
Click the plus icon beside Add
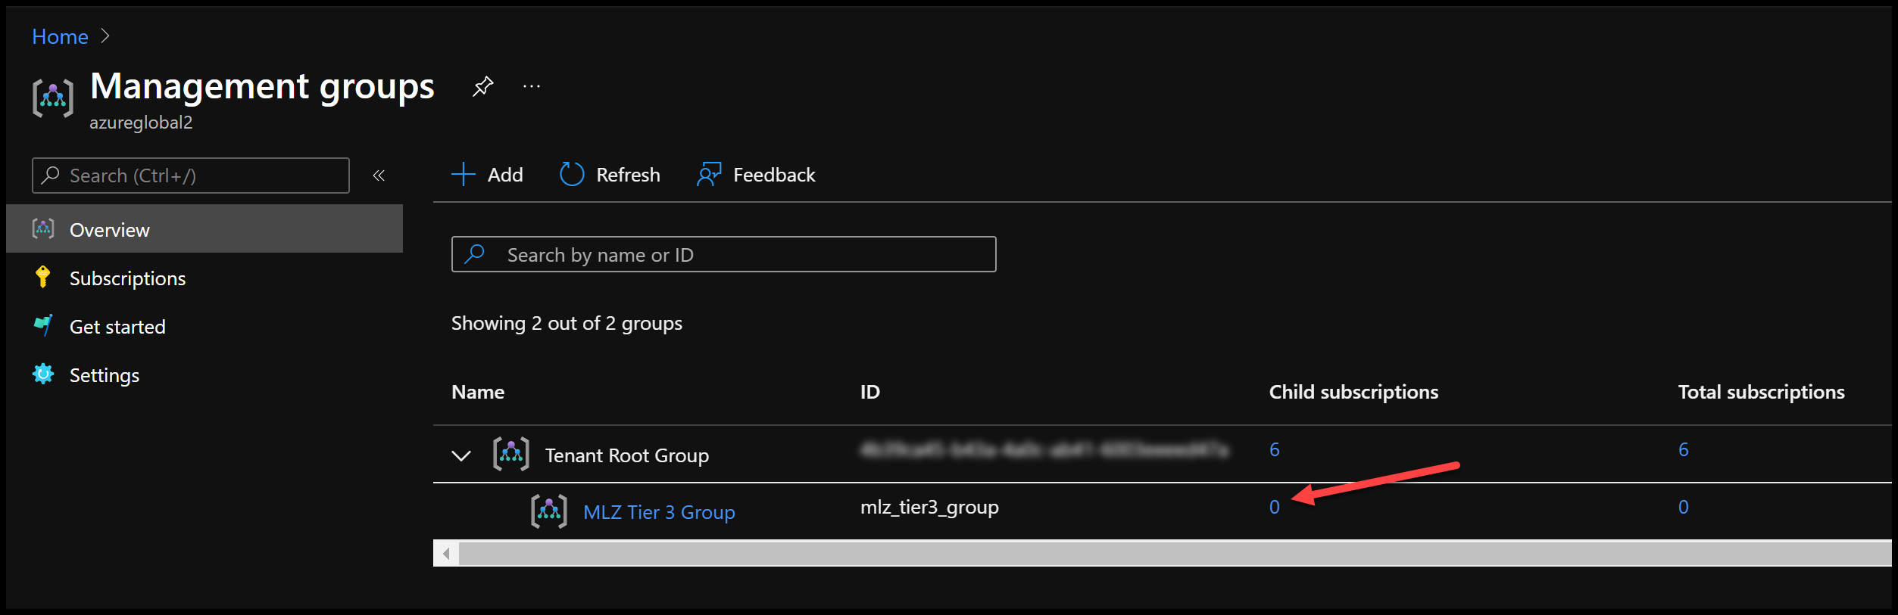(x=464, y=175)
